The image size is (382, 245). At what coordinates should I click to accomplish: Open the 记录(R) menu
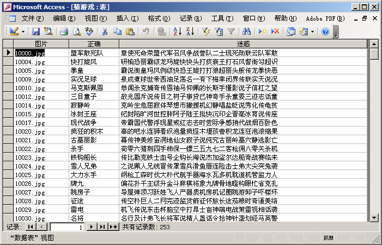(191, 18)
